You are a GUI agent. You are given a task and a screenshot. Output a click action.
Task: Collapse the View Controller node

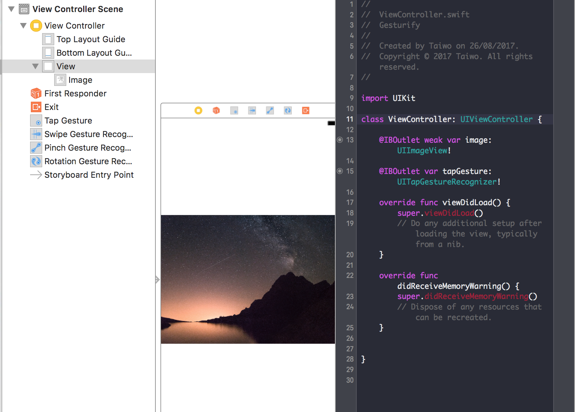tap(23, 25)
